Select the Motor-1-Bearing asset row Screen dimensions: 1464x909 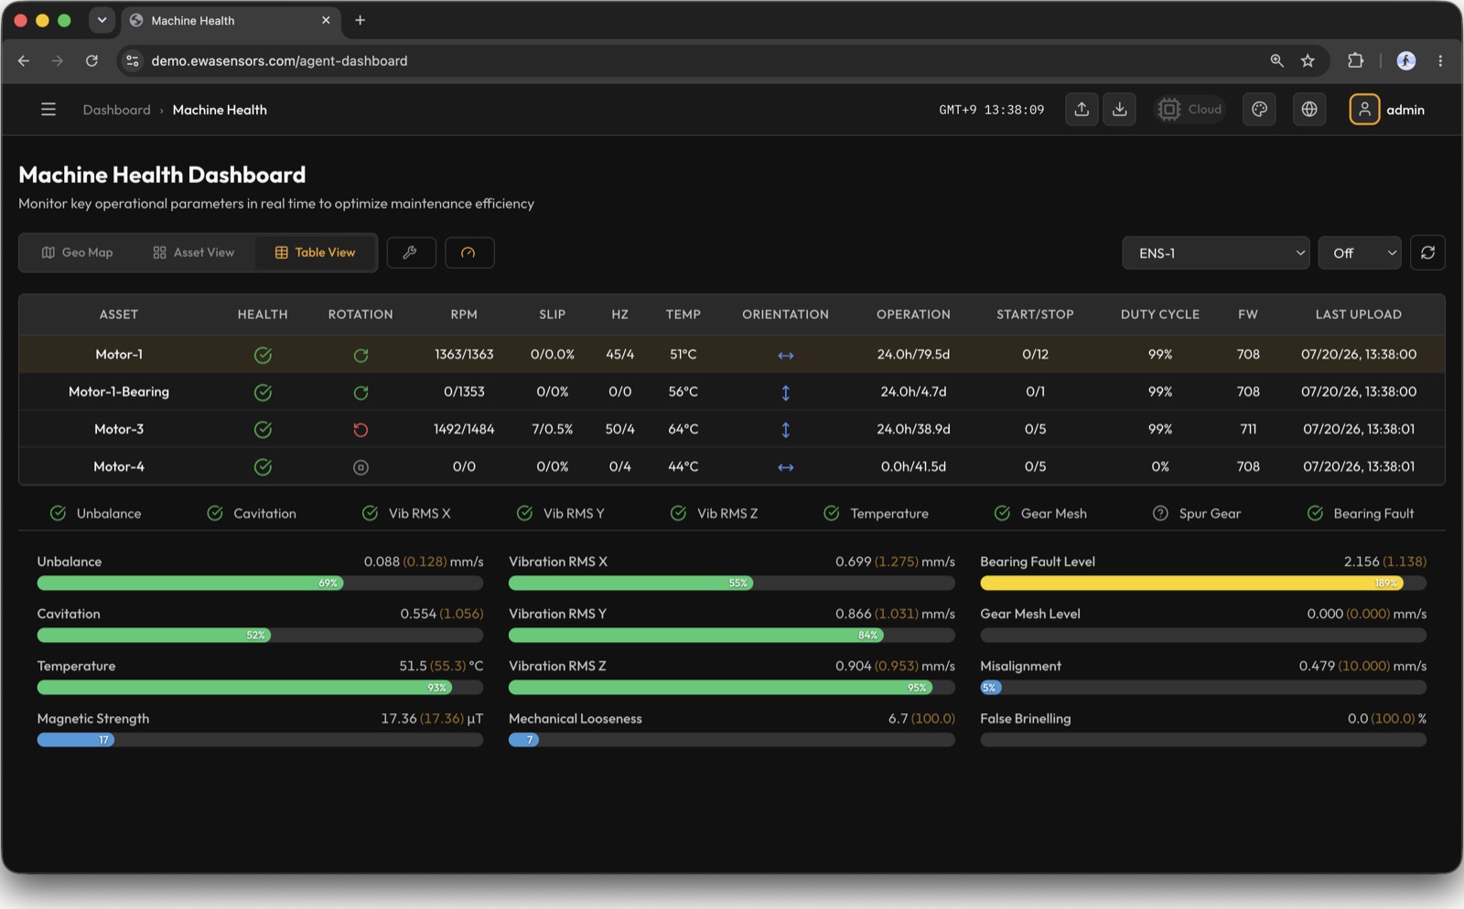pyautogui.click(x=732, y=392)
